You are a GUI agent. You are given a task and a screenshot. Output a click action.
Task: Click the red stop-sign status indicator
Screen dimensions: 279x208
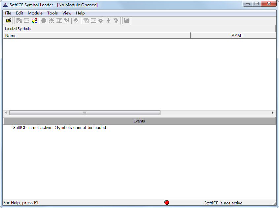tap(167, 202)
